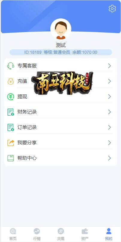Select the 我的 tab
The image size is (121, 242).
tap(109, 234)
